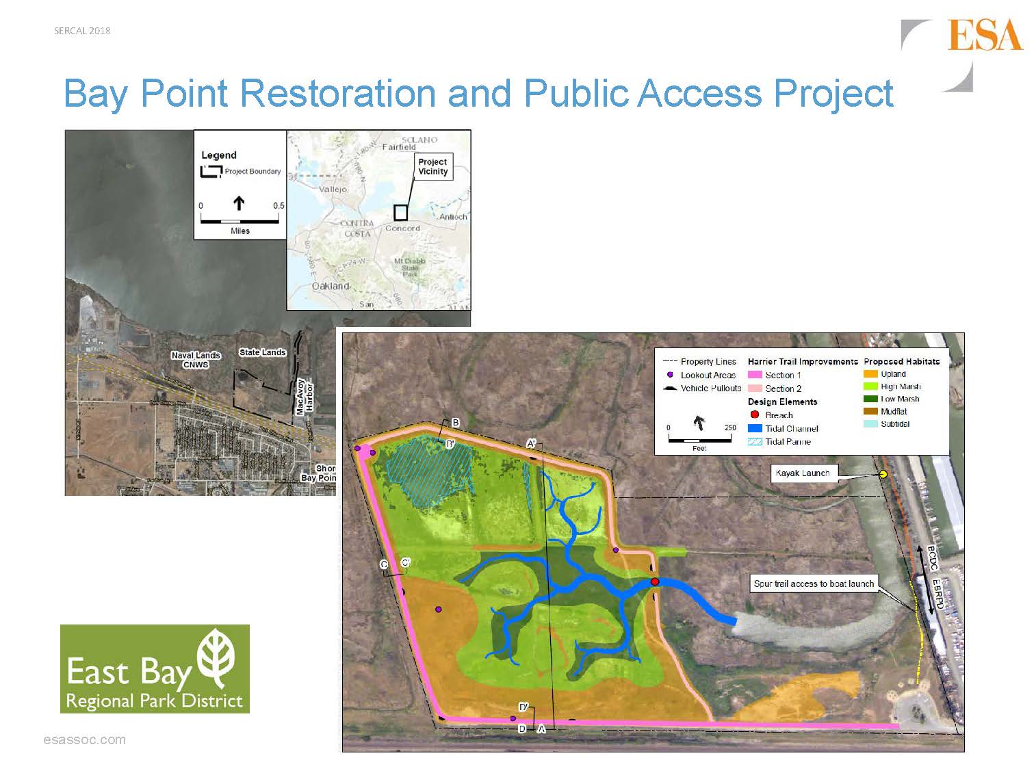Viewport: 1034px width, 775px height.
Task: Click the orange Upland legend swatch
Action: [870, 374]
